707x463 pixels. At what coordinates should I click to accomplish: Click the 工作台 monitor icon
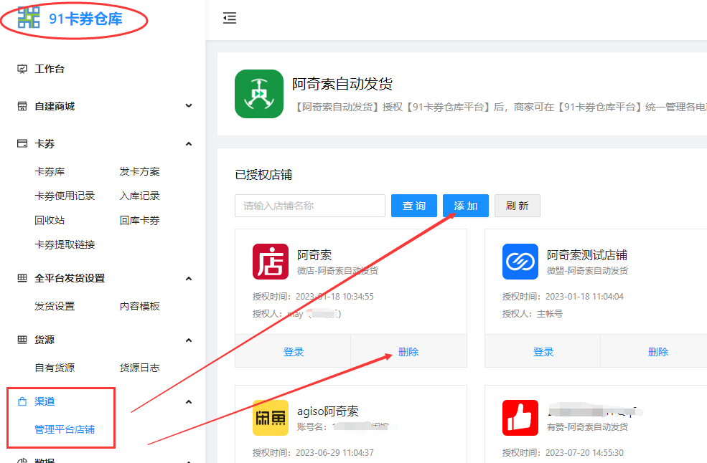22,69
